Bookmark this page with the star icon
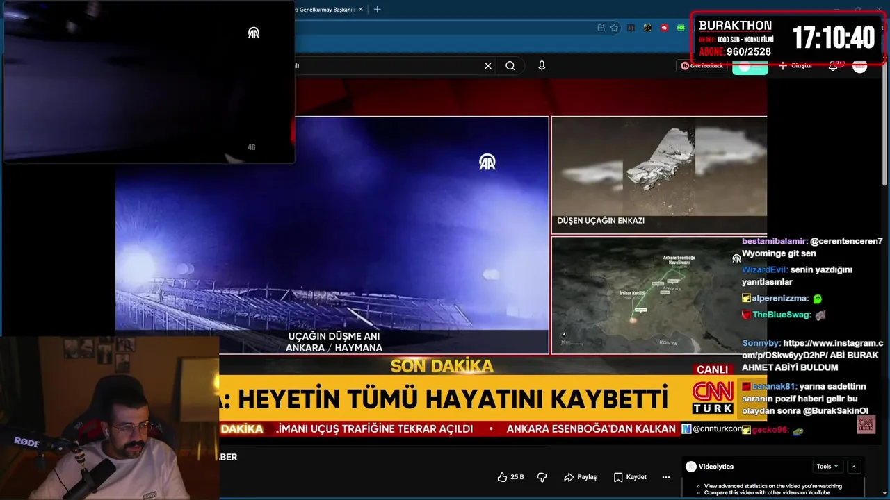 coord(614,28)
